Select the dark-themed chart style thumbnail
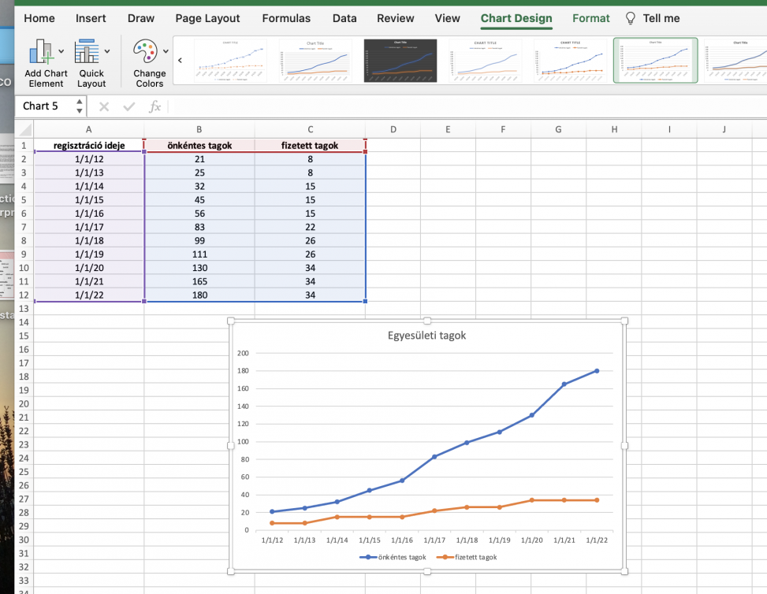 pos(400,60)
